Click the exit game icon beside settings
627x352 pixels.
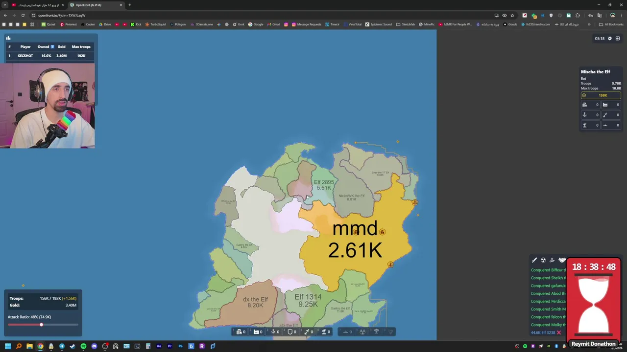tap(618, 38)
